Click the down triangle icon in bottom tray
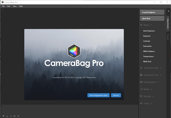 3,116
